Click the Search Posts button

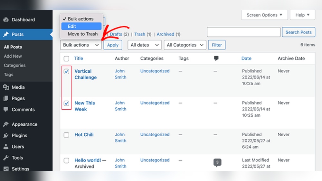[298, 32]
